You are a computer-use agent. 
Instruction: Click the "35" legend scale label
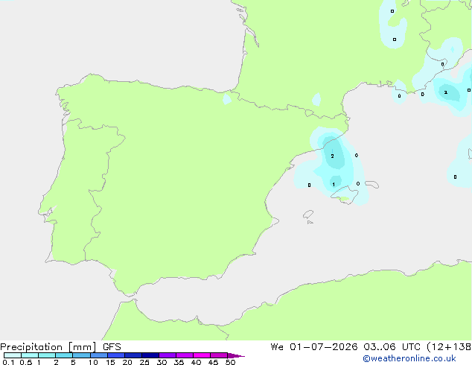point(179,362)
